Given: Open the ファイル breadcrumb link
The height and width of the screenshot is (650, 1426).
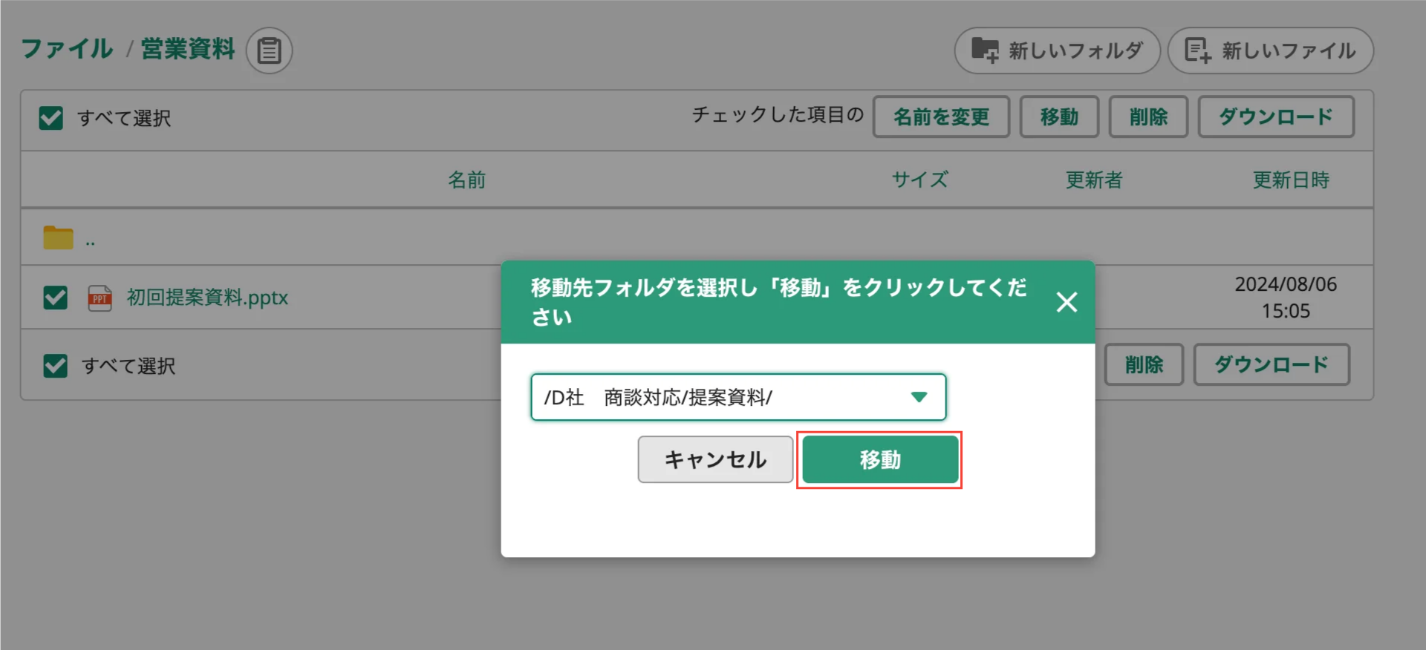Looking at the screenshot, I should point(67,49).
